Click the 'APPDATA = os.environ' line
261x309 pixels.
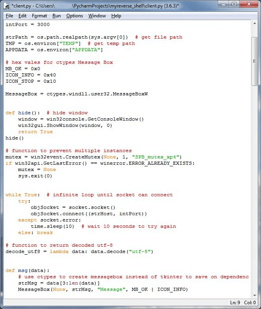[x=54, y=50]
